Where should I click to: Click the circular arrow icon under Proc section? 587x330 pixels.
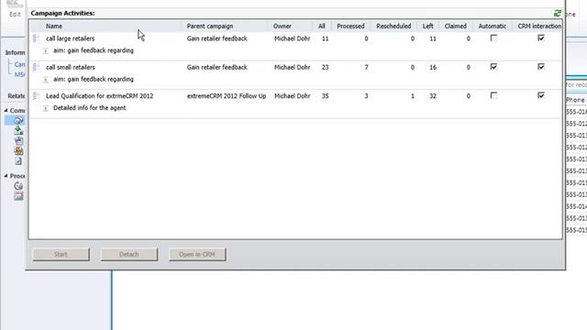tap(18, 185)
